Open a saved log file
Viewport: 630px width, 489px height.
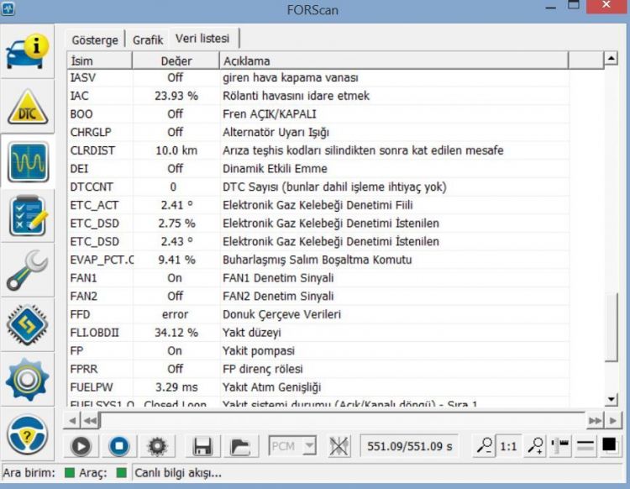click(x=240, y=446)
